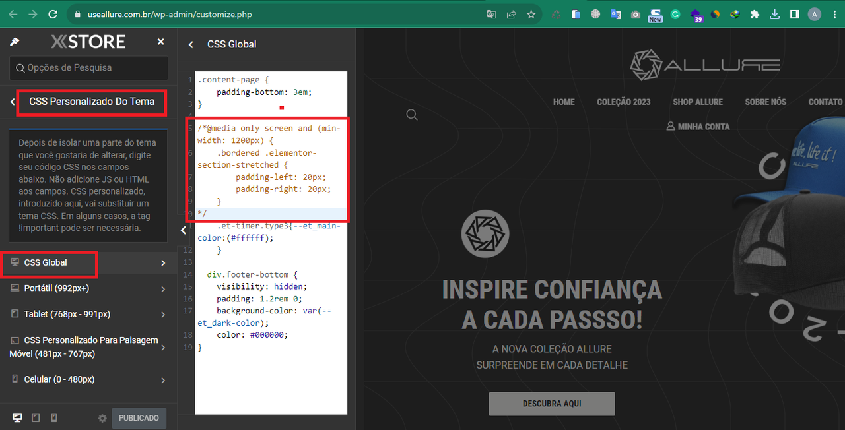This screenshot has width=845, height=430.
Task: Click the camera screenshot extension icon
Action: pyautogui.click(x=635, y=14)
